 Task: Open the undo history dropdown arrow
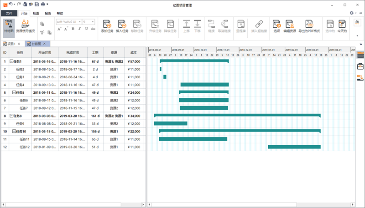coord(15,4)
